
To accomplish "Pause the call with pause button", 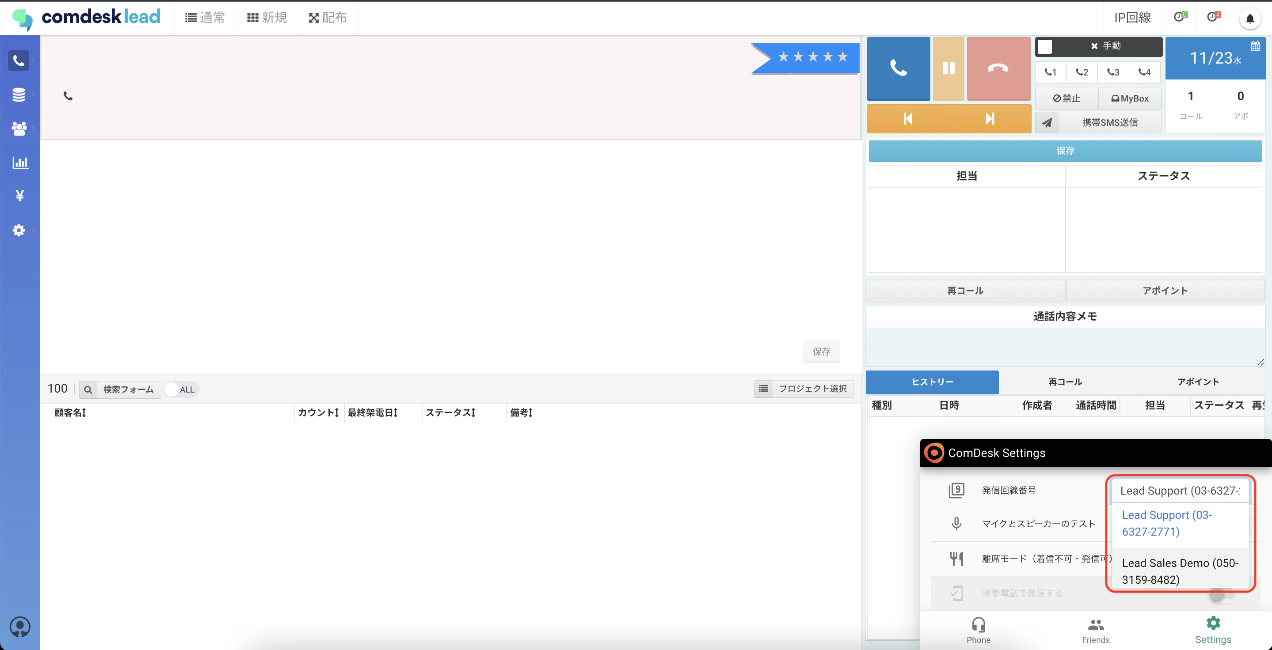I will tap(948, 68).
